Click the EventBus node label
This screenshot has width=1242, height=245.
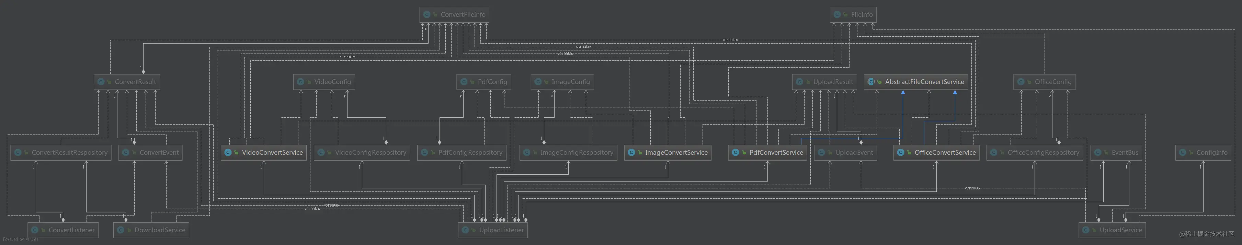[1125, 153]
